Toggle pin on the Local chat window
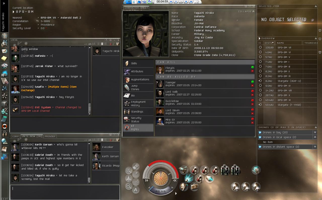 [x=111, y=40]
